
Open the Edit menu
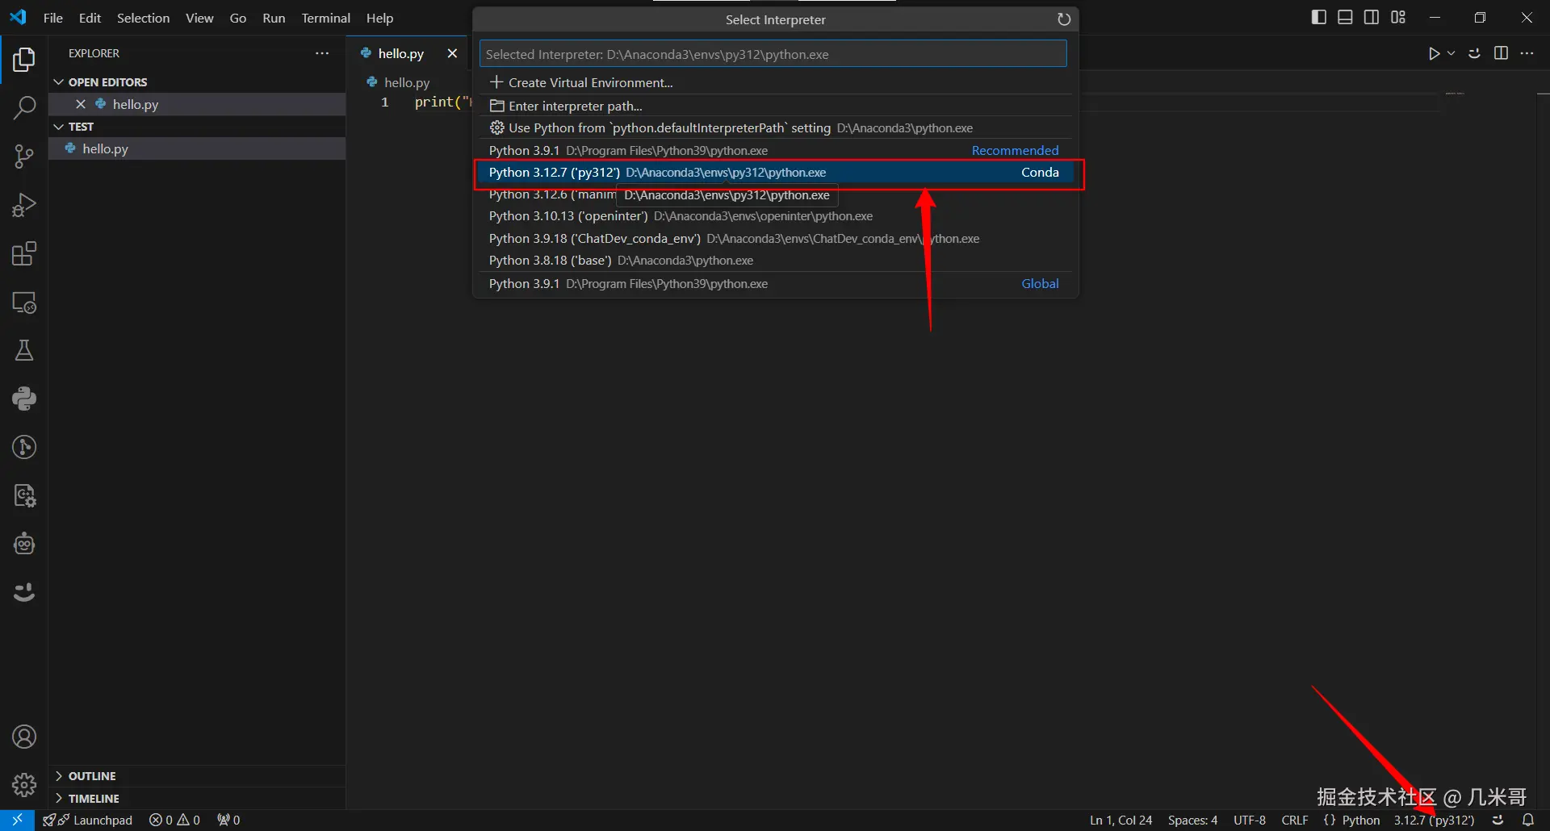coord(90,18)
